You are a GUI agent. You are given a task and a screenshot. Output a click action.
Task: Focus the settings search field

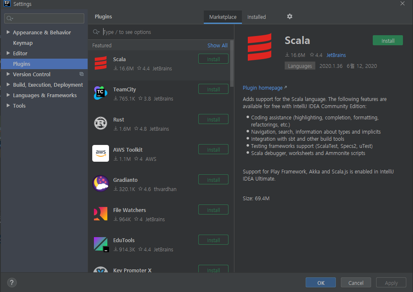pyautogui.click(x=44, y=18)
